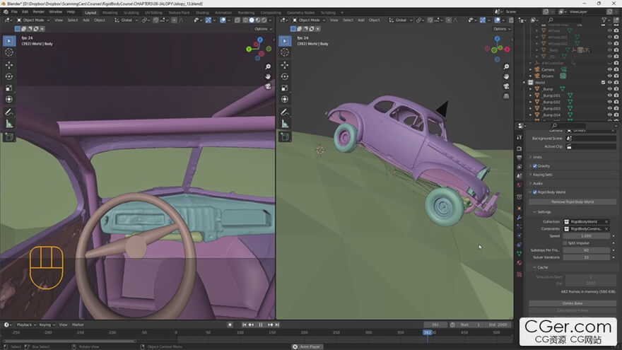Toggle camera view icon in right viewport

click(x=507, y=86)
